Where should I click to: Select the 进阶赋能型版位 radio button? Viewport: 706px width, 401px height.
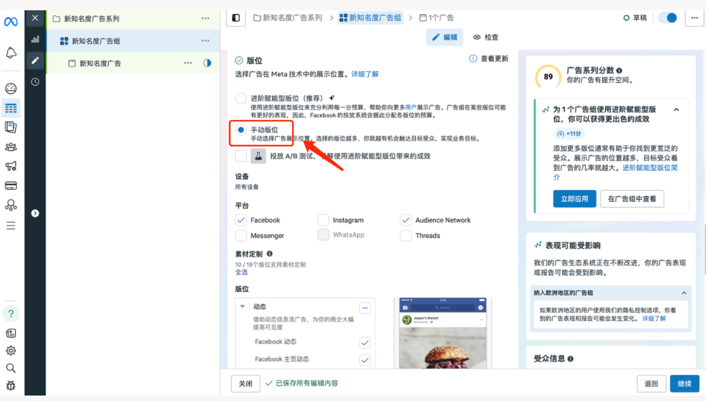241,98
